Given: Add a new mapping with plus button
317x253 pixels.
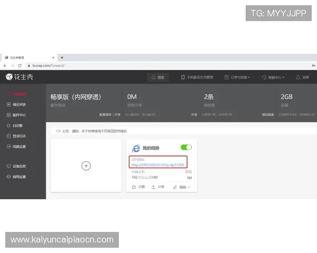Looking at the screenshot, I should (x=86, y=166).
